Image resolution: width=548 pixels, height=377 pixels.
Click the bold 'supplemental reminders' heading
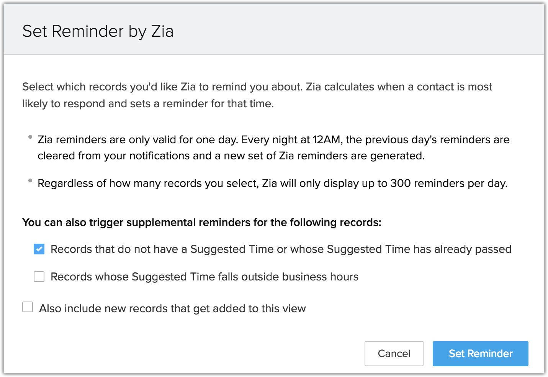click(x=202, y=222)
